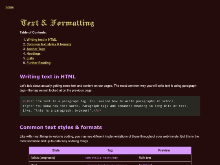
Task: Click the Tag column header
Action: (x=110, y=150)
